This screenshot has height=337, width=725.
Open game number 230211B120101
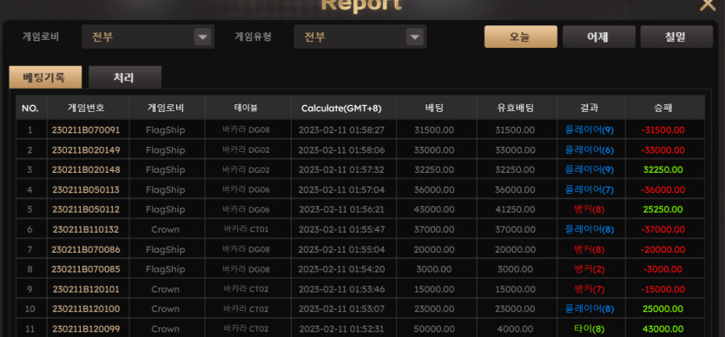point(86,289)
